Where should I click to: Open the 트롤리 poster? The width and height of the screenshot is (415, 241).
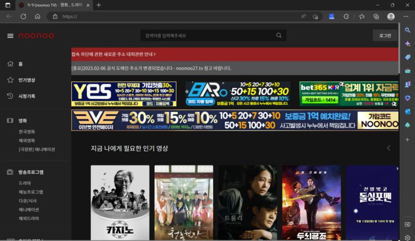click(247, 202)
